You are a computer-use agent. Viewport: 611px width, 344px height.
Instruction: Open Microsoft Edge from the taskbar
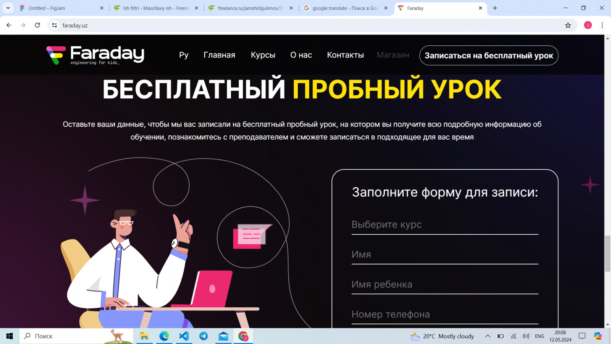coord(164,336)
